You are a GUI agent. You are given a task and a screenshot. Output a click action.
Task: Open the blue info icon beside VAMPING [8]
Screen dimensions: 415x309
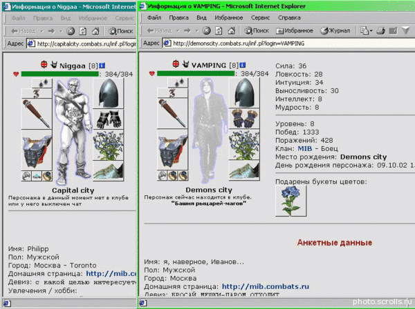tap(243, 65)
